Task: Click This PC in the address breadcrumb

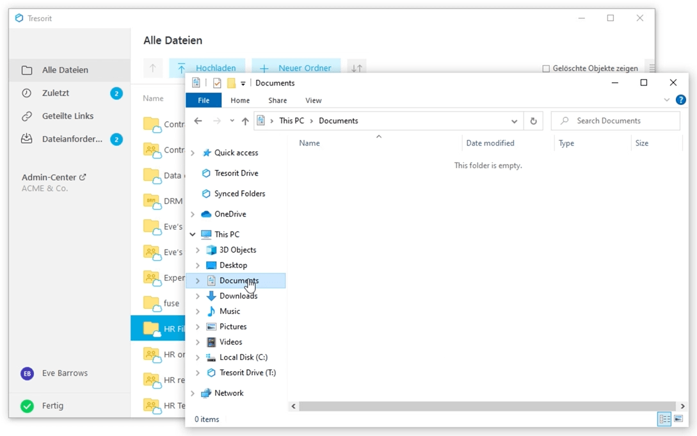Action: (x=292, y=121)
